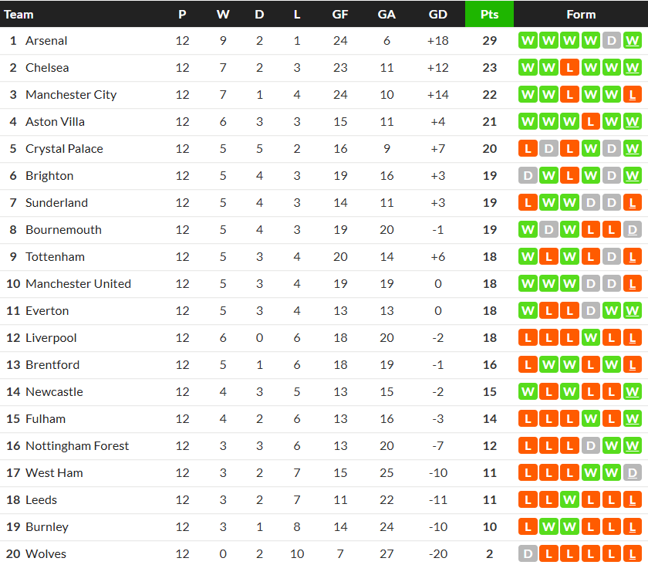Screen dimensions: 648x575
Task: Click Wolves' draw badge in Form column
Action: click(528, 554)
